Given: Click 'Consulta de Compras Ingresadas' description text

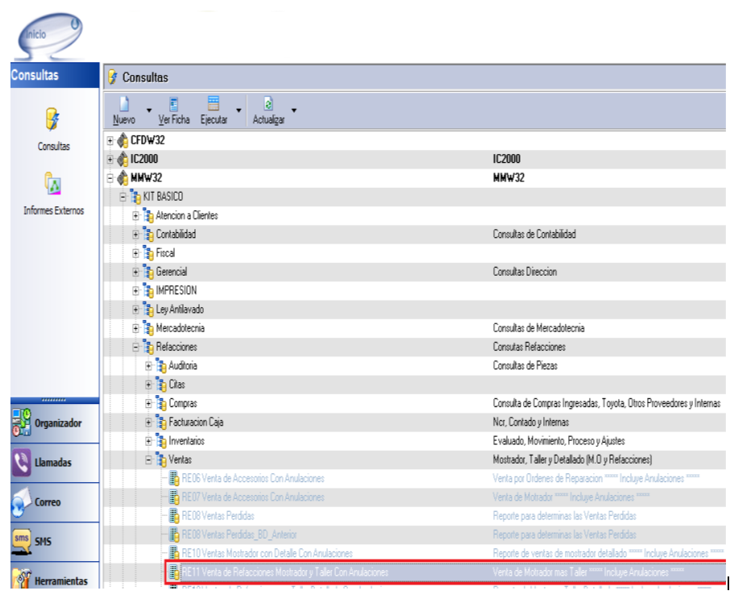Looking at the screenshot, I should point(607,403).
